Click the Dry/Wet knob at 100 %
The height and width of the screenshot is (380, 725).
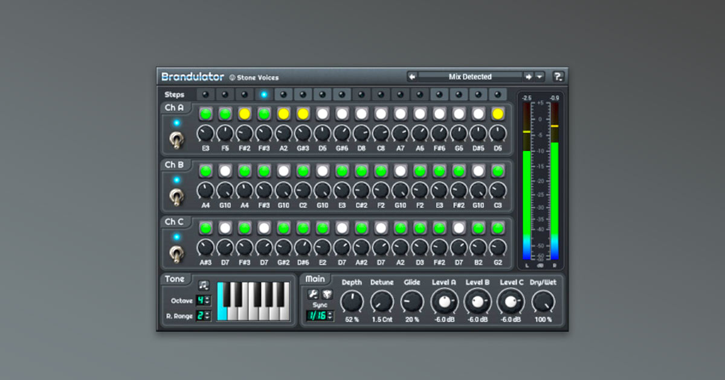click(543, 302)
